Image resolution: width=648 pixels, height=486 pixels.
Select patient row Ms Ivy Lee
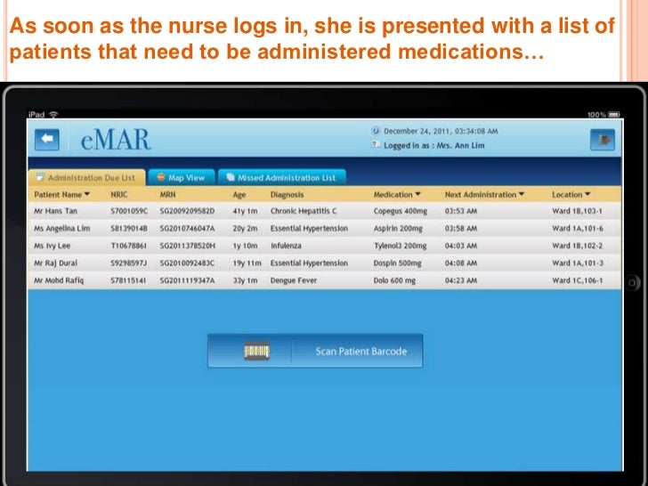click(x=324, y=246)
